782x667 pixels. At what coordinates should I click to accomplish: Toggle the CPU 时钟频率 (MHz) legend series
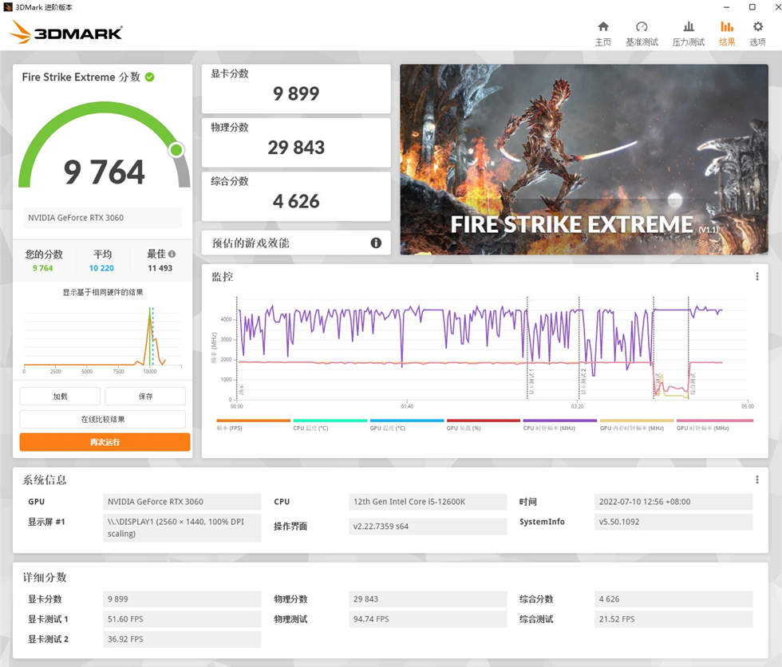point(560,424)
